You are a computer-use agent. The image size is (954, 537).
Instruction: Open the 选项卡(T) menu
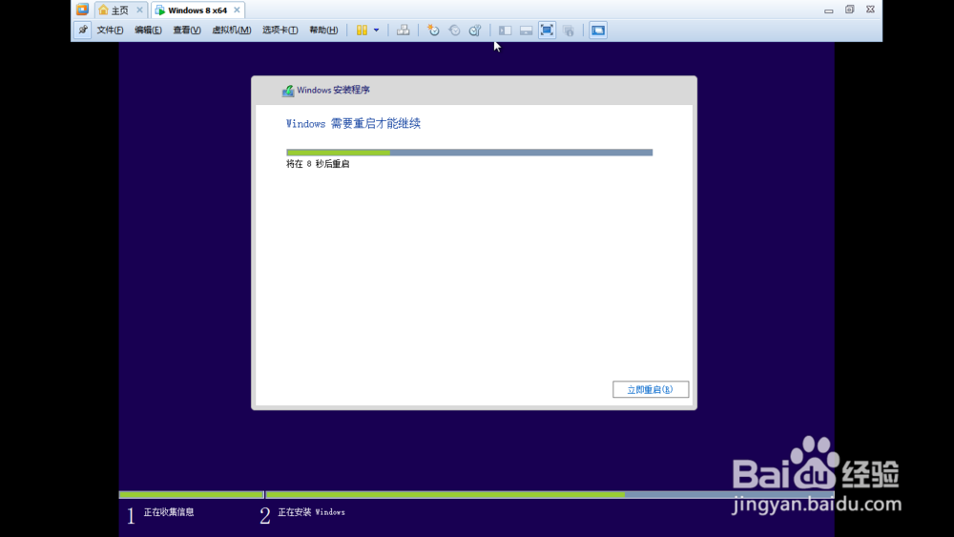tap(280, 30)
